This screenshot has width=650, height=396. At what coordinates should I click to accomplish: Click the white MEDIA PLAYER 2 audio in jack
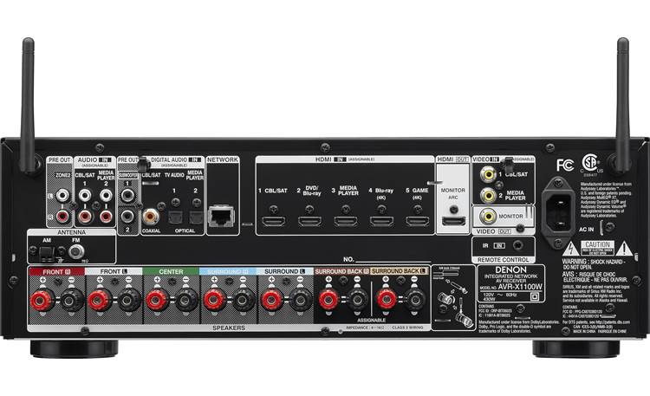tap(106, 194)
